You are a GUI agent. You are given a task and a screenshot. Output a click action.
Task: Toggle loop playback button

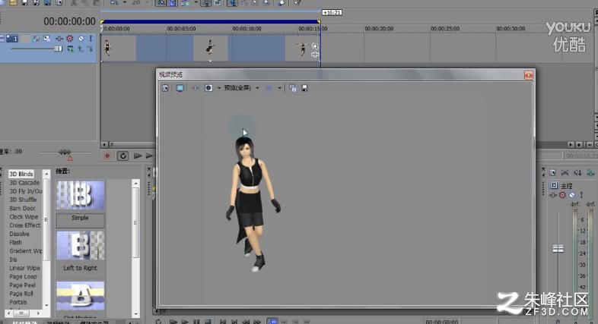(122, 156)
